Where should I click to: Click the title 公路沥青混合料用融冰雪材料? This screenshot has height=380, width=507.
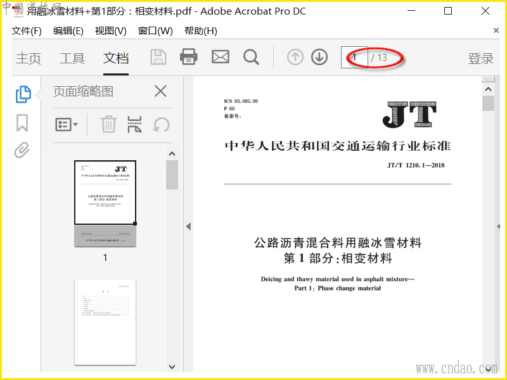[x=338, y=243]
